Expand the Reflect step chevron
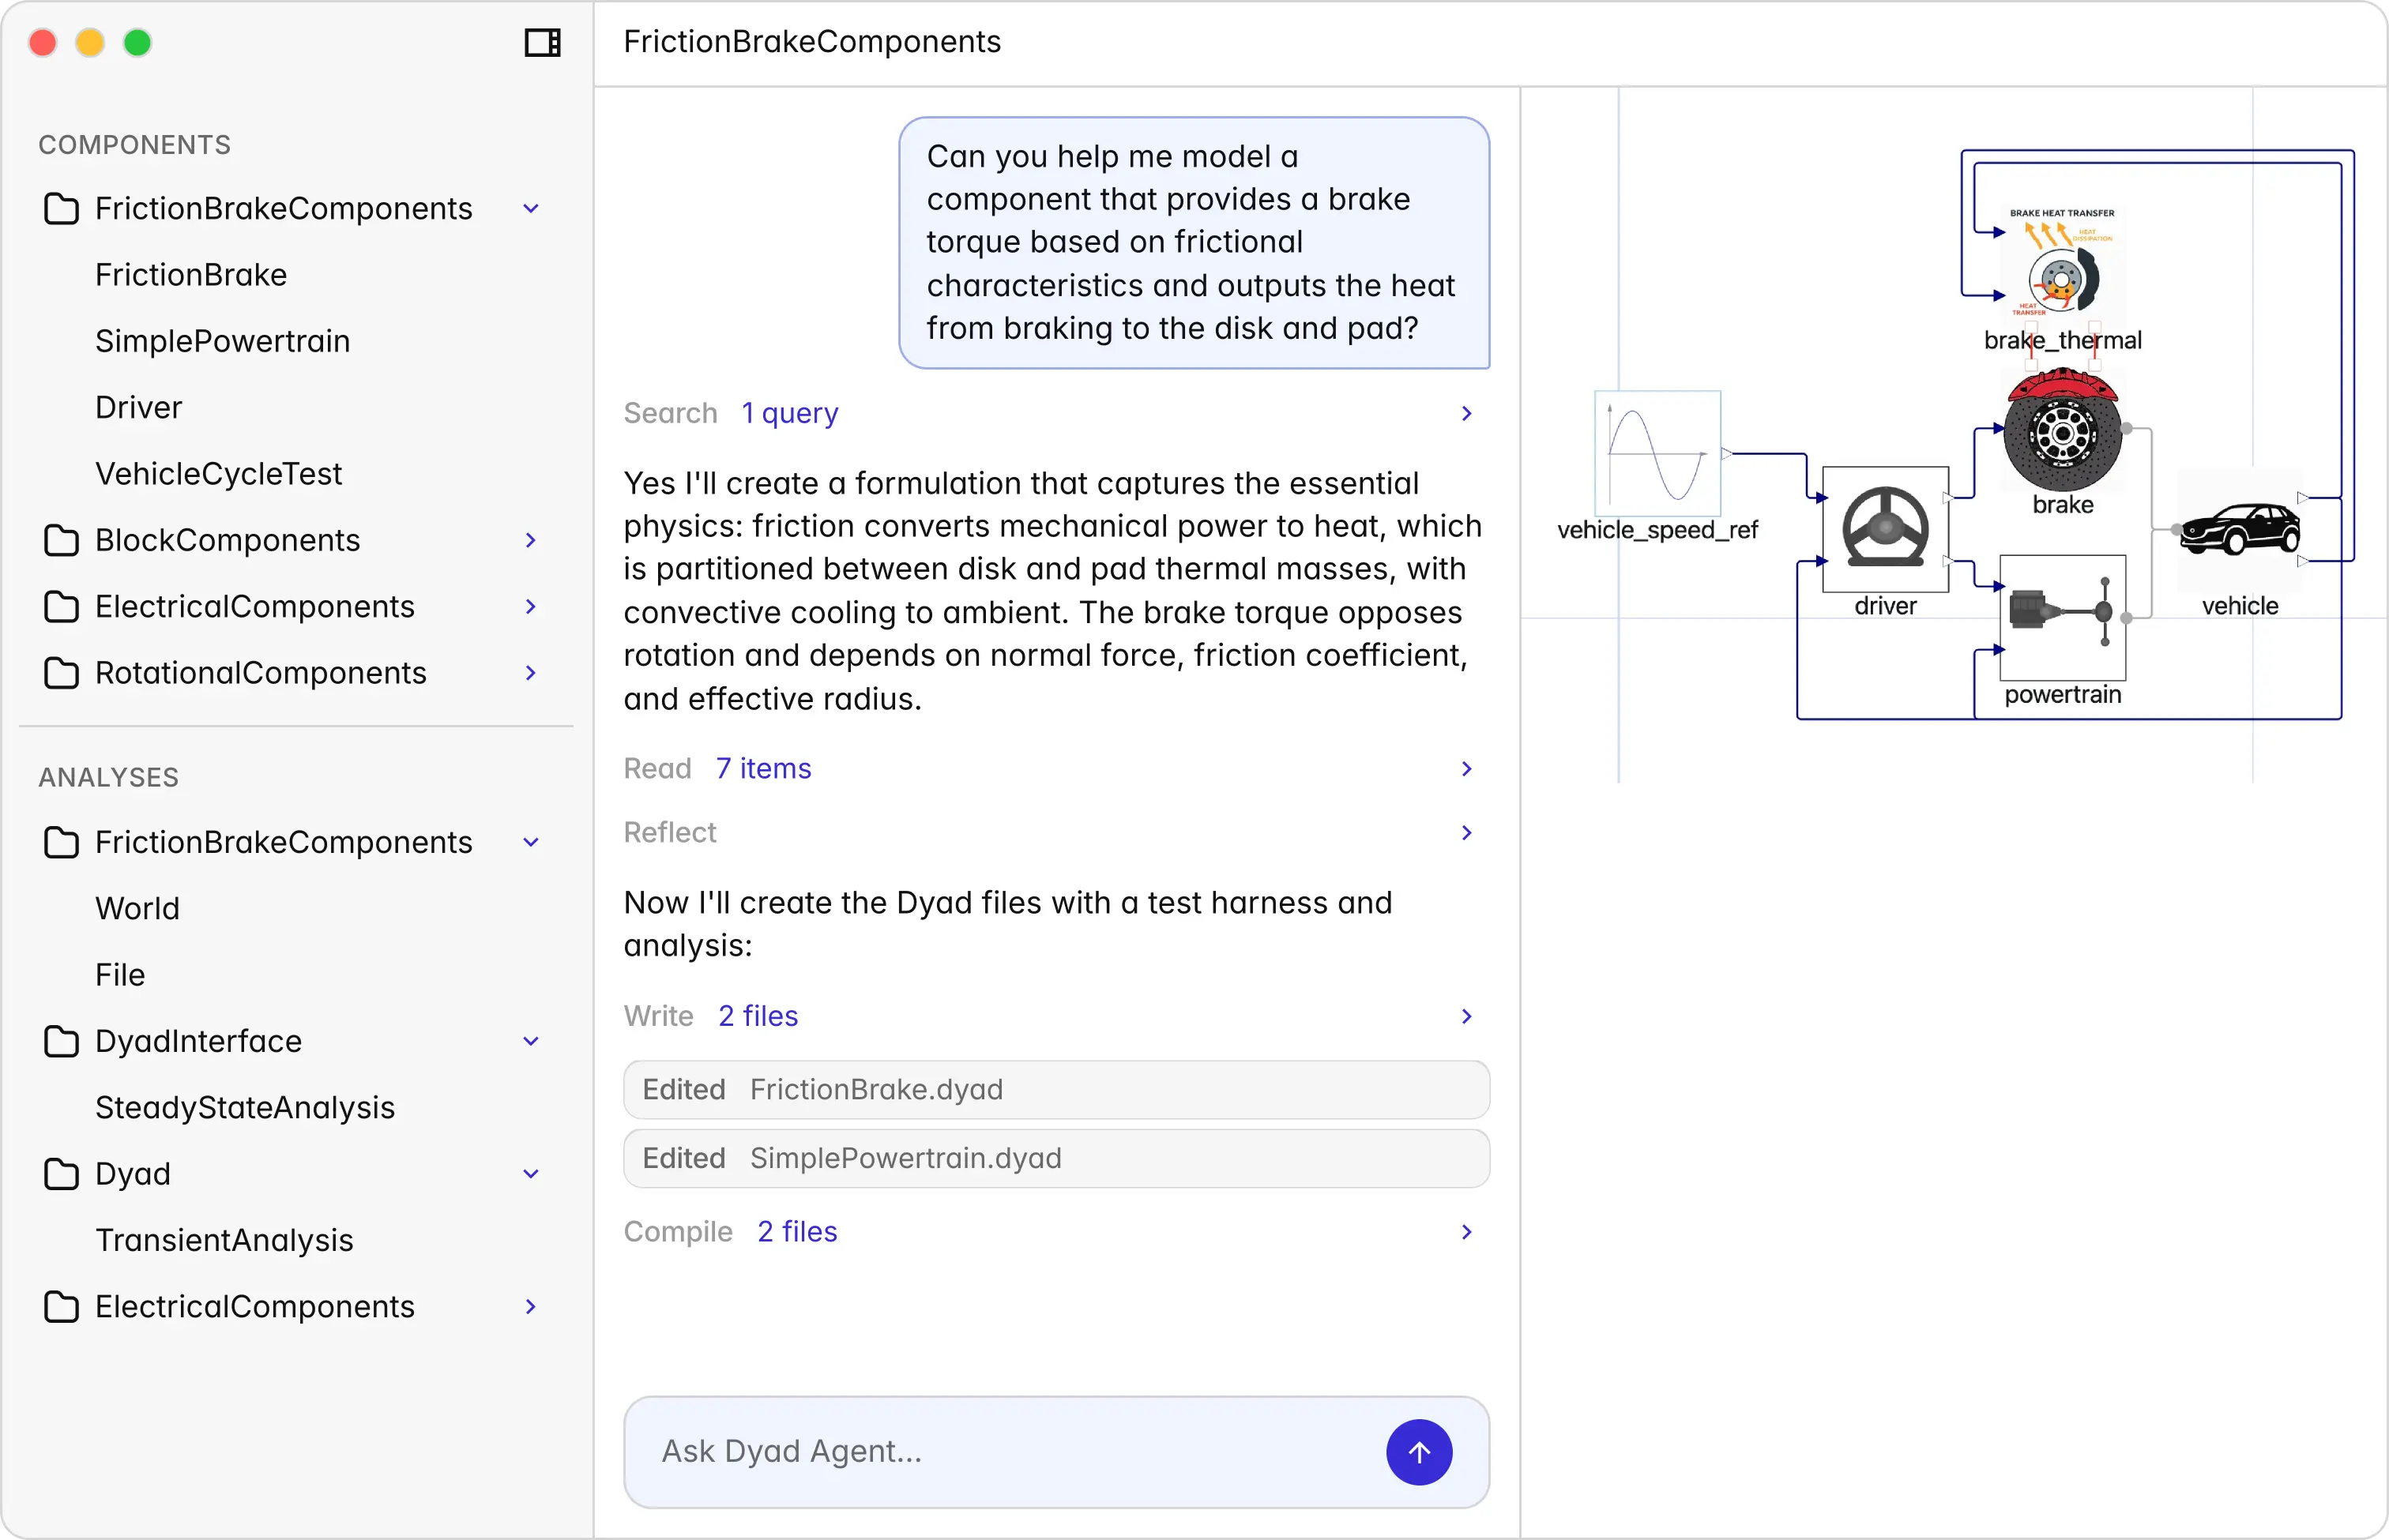The image size is (2389, 1540). [1466, 833]
